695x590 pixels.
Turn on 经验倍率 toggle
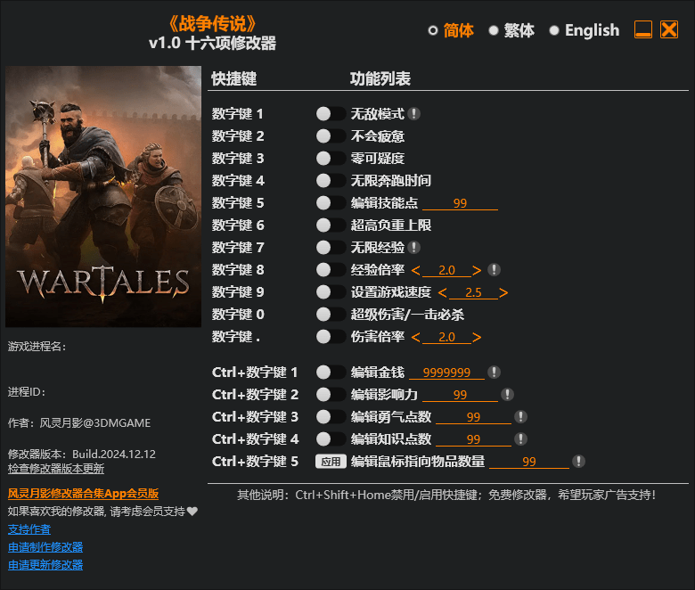pos(331,269)
